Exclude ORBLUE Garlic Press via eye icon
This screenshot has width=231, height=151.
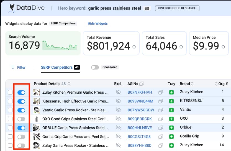click(x=118, y=127)
